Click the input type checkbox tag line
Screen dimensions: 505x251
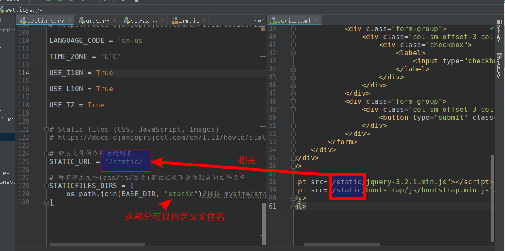454,61
